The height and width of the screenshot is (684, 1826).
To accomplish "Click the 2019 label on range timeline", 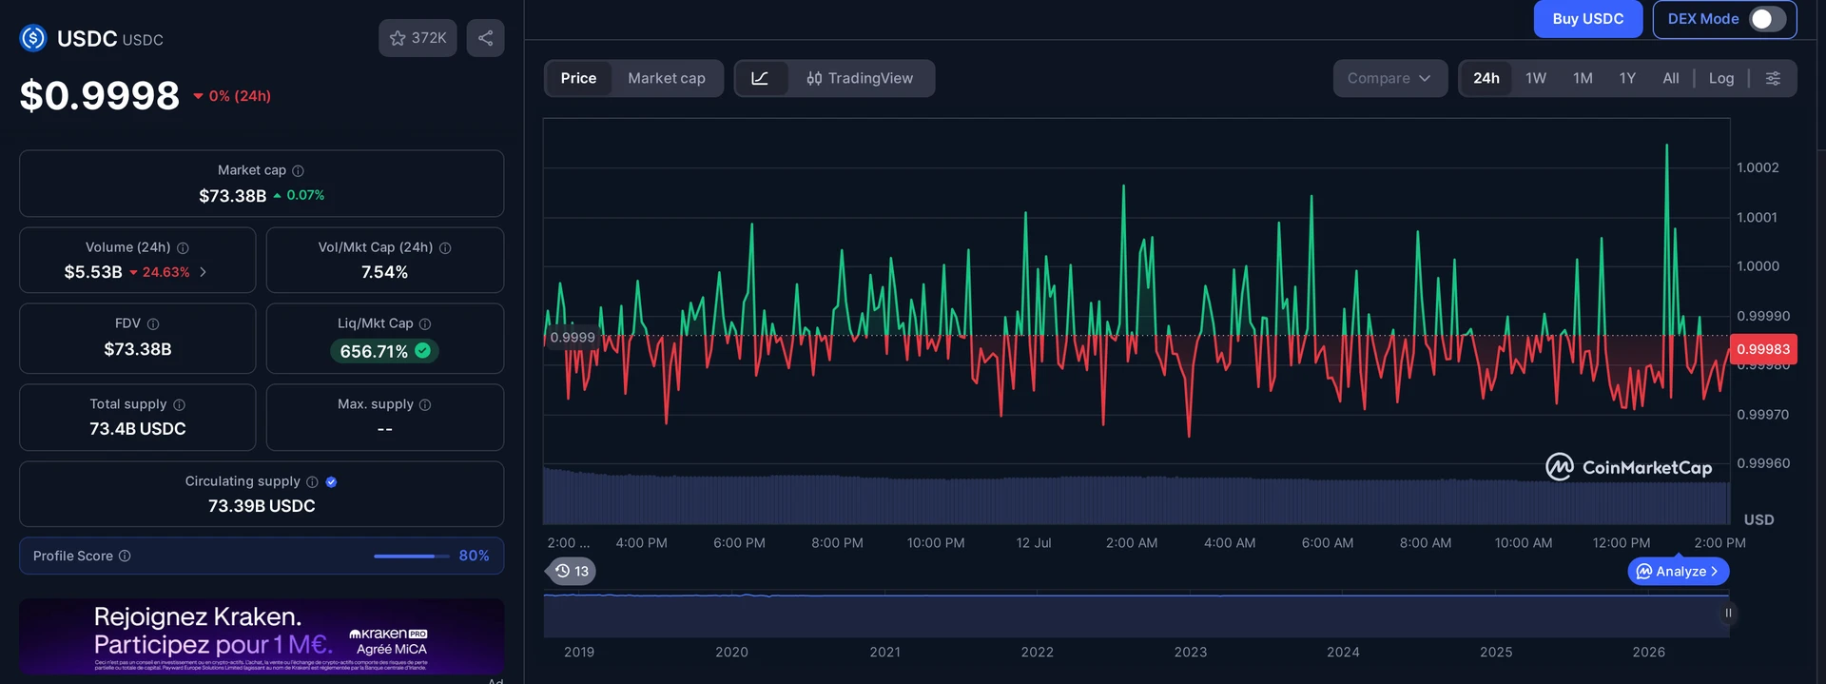I will pyautogui.click(x=579, y=652).
